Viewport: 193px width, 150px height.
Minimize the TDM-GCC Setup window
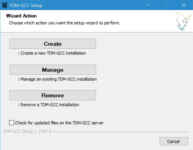(x=148, y=5)
